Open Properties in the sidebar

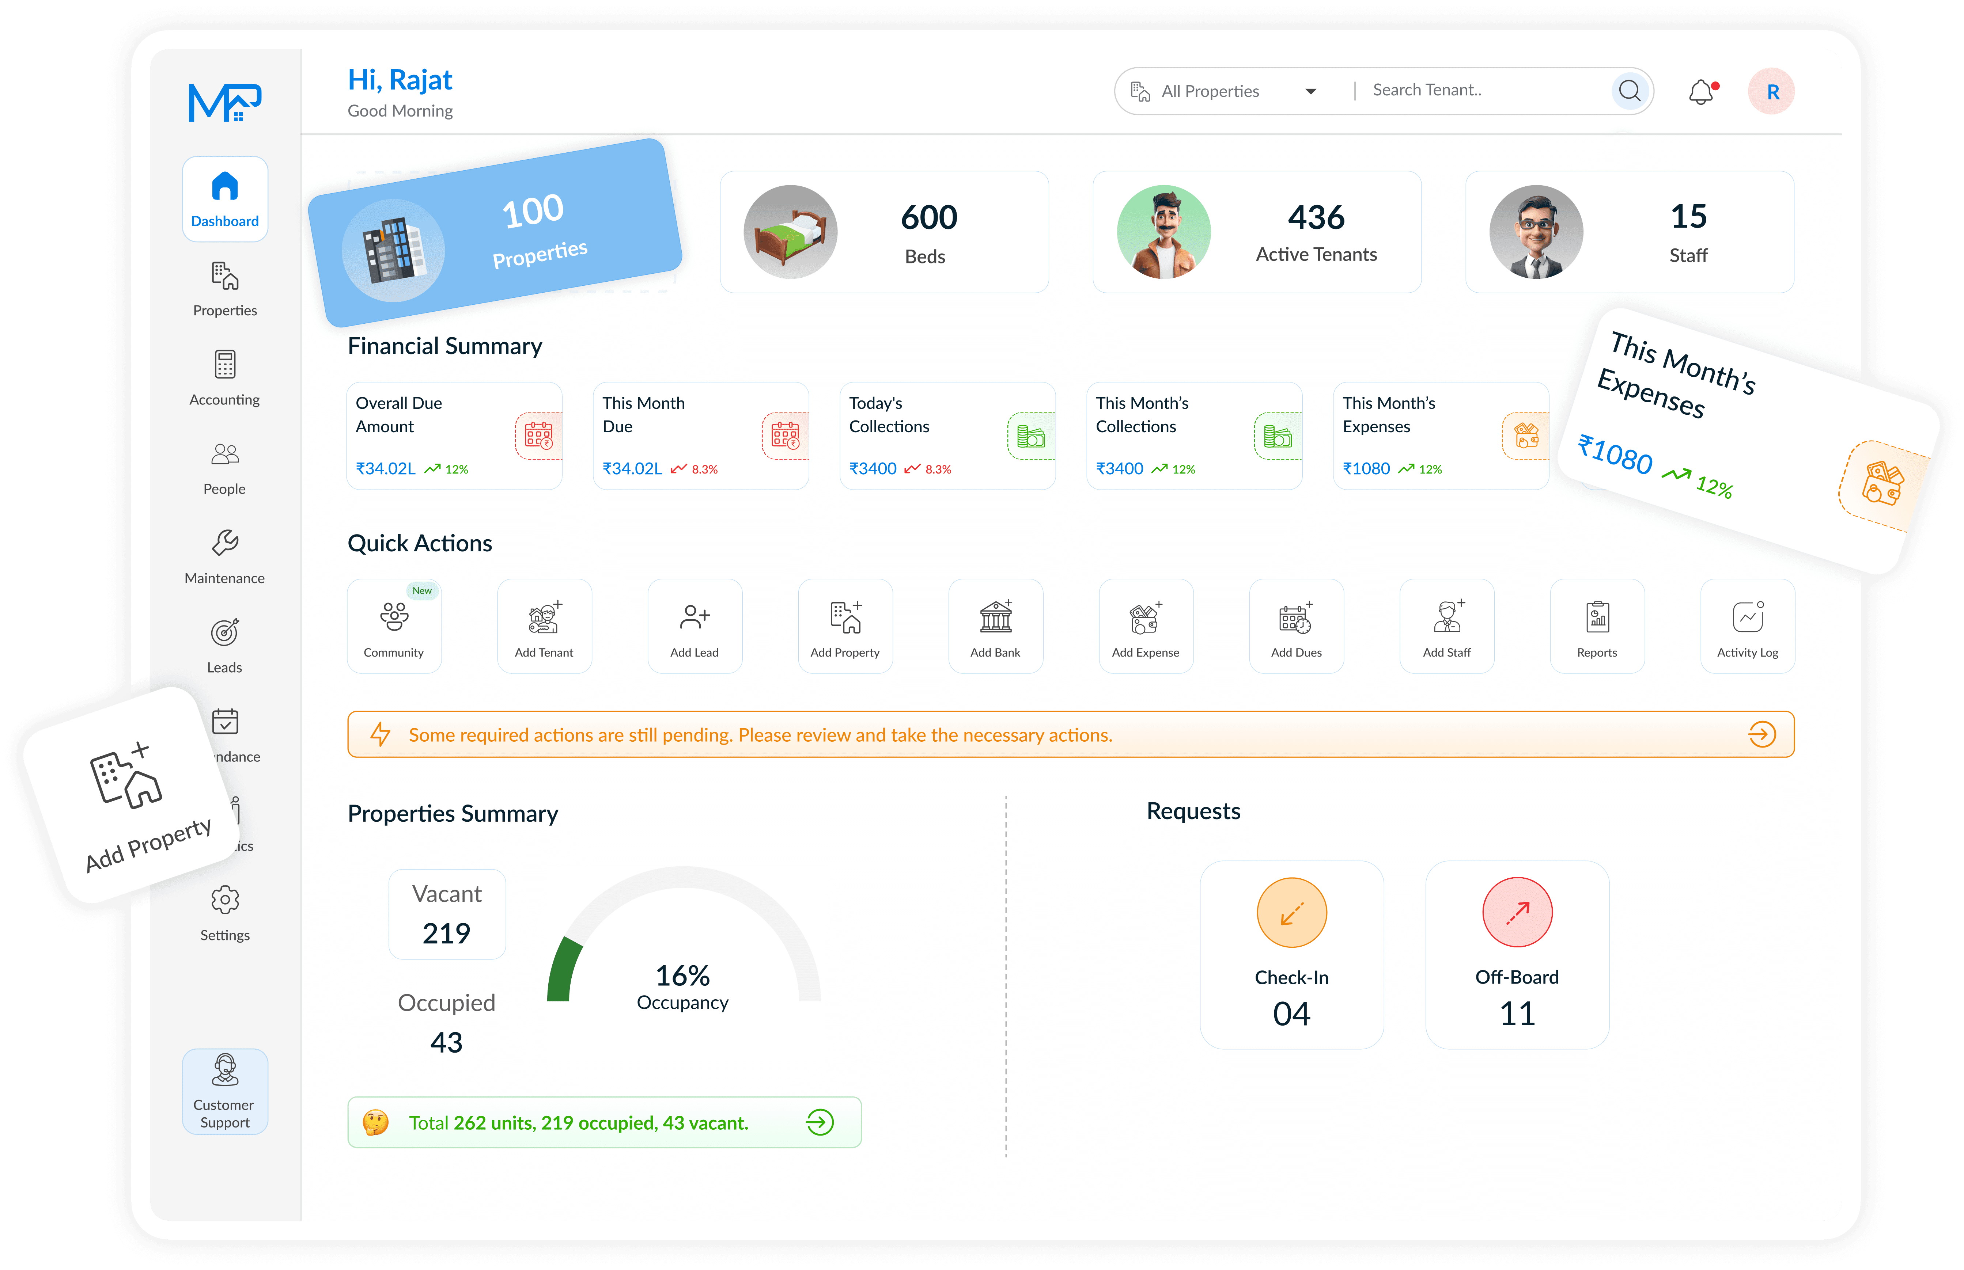pyautogui.click(x=225, y=289)
